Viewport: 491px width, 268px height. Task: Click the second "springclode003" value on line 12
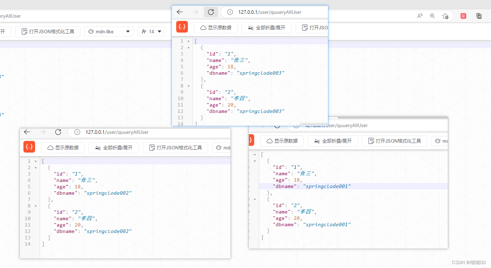point(261,111)
